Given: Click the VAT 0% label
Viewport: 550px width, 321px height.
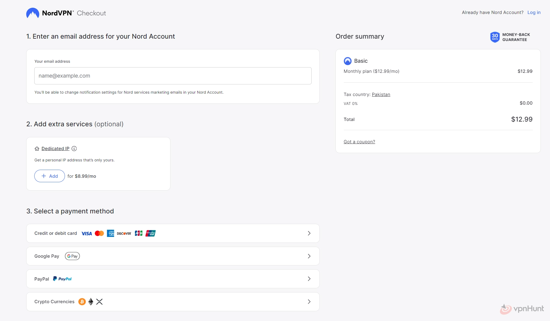Looking at the screenshot, I should [x=351, y=104].
